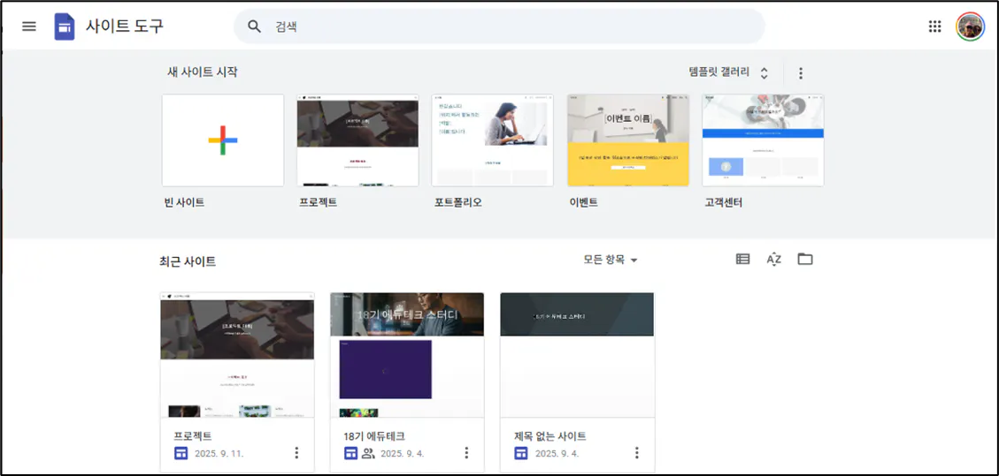Click the shared people icon on 18기 에듀테크
This screenshot has width=999, height=476.
[368, 453]
